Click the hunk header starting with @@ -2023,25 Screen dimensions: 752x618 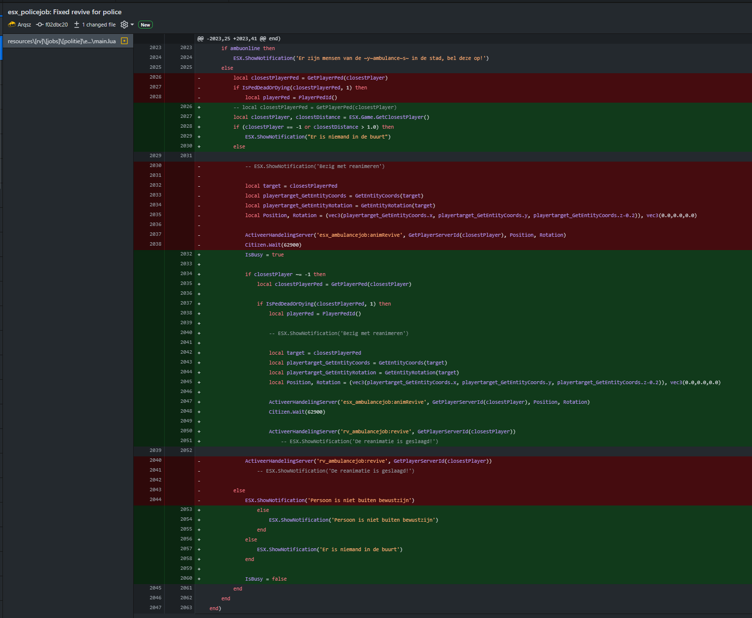click(239, 38)
